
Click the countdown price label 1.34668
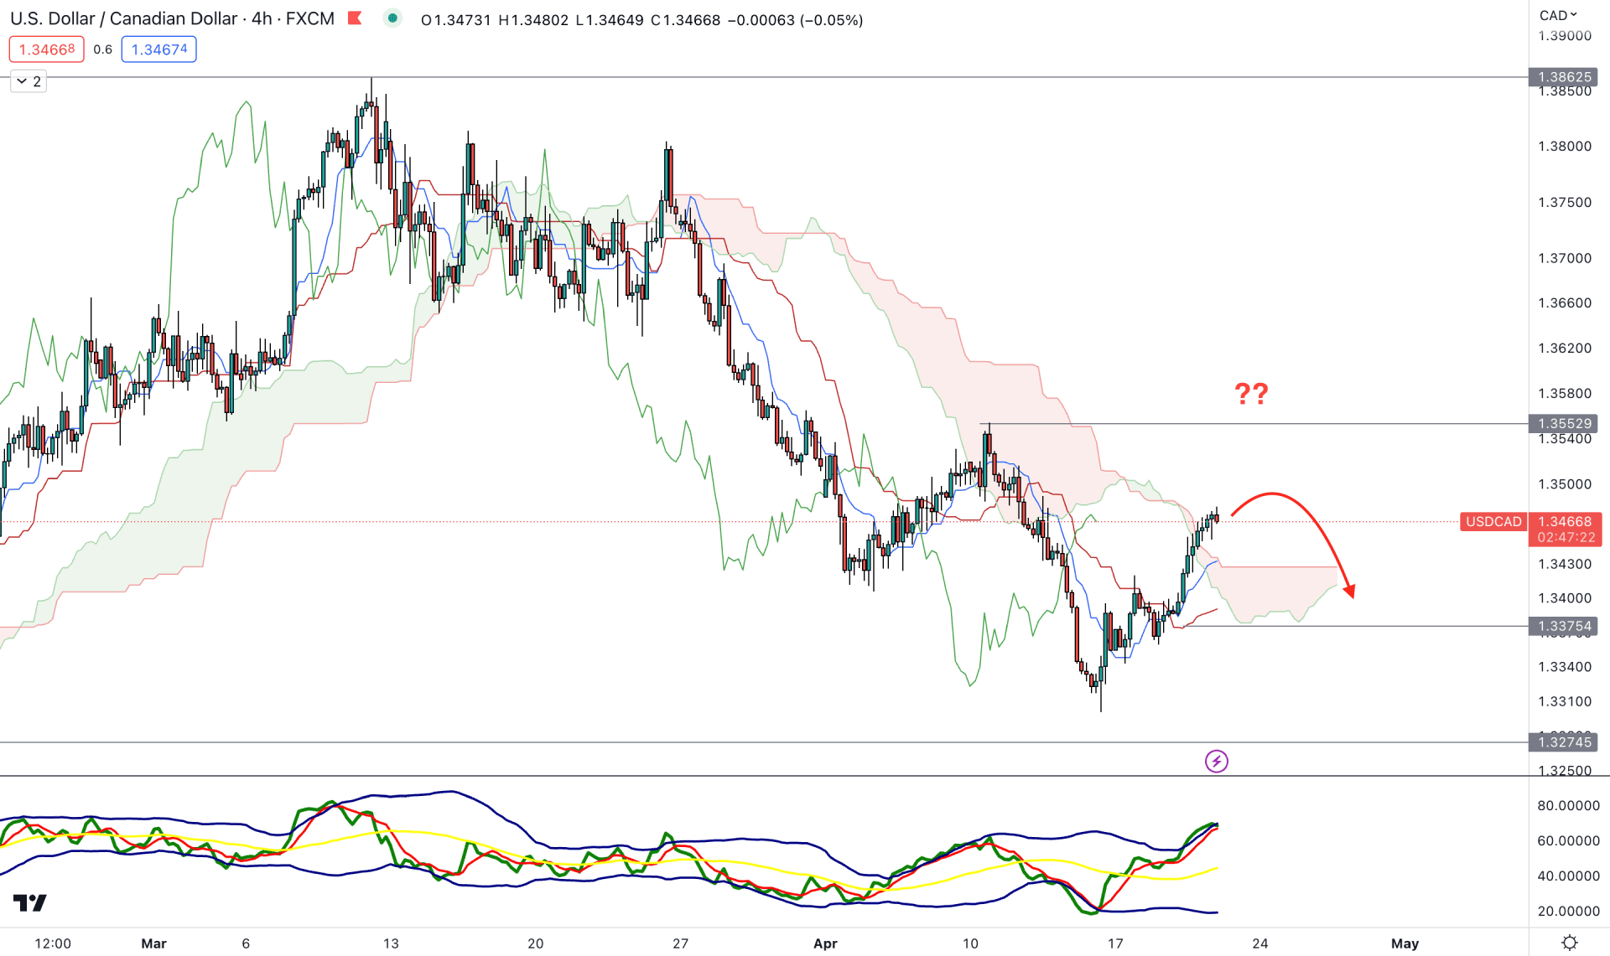pos(1565,530)
